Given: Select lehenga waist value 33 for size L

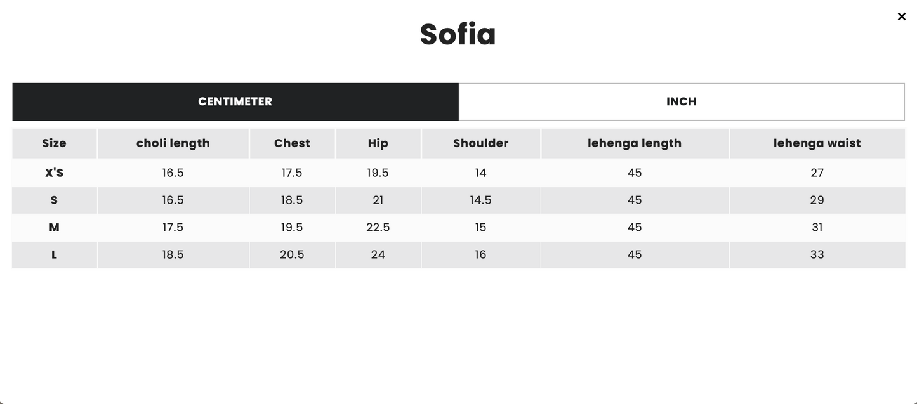Looking at the screenshot, I should [817, 254].
